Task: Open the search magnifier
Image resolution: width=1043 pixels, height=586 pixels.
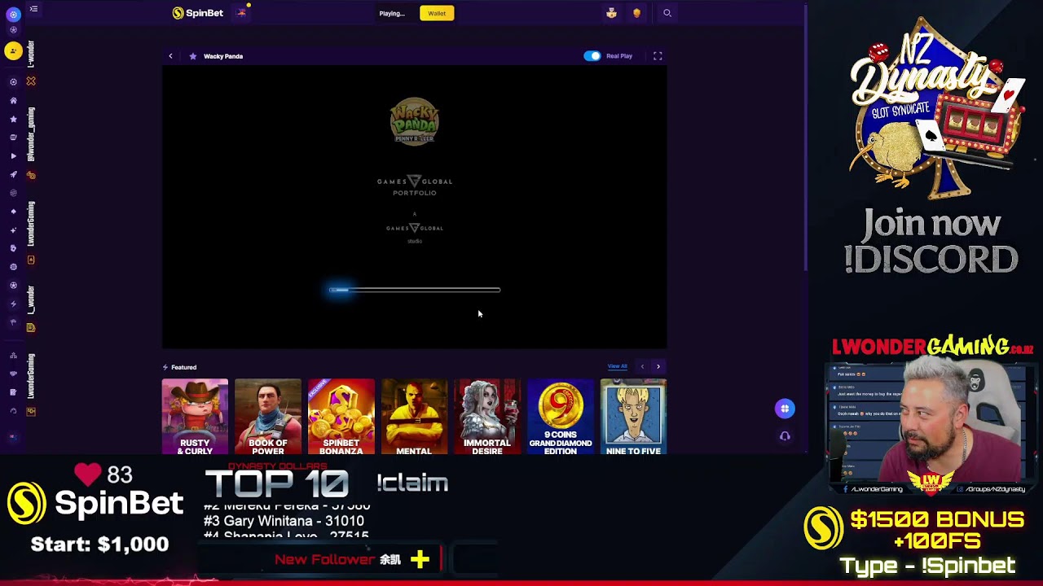Action: coord(667,13)
